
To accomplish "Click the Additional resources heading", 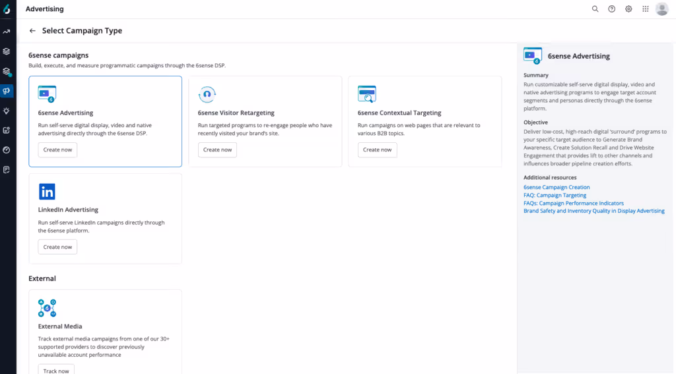I will (x=550, y=178).
